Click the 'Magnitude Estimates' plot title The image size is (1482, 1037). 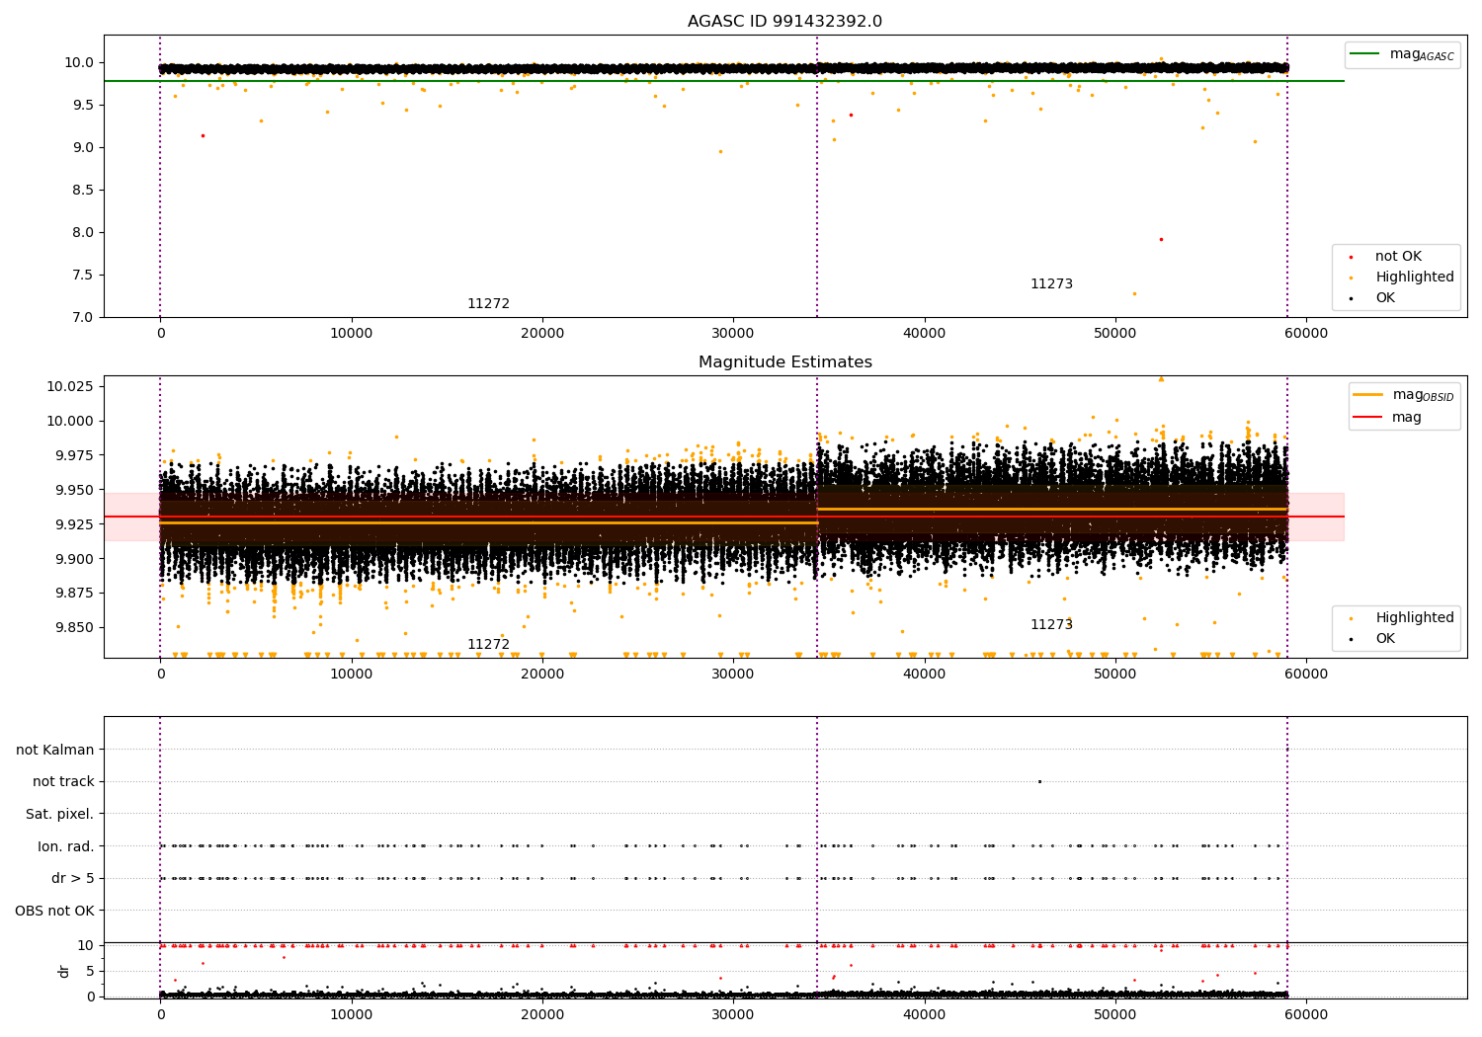[784, 362]
